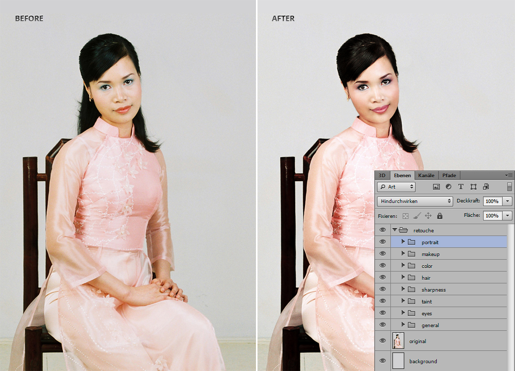Click the color group folder icon
515x371 pixels.
pyautogui.click(x=411, y=265)
